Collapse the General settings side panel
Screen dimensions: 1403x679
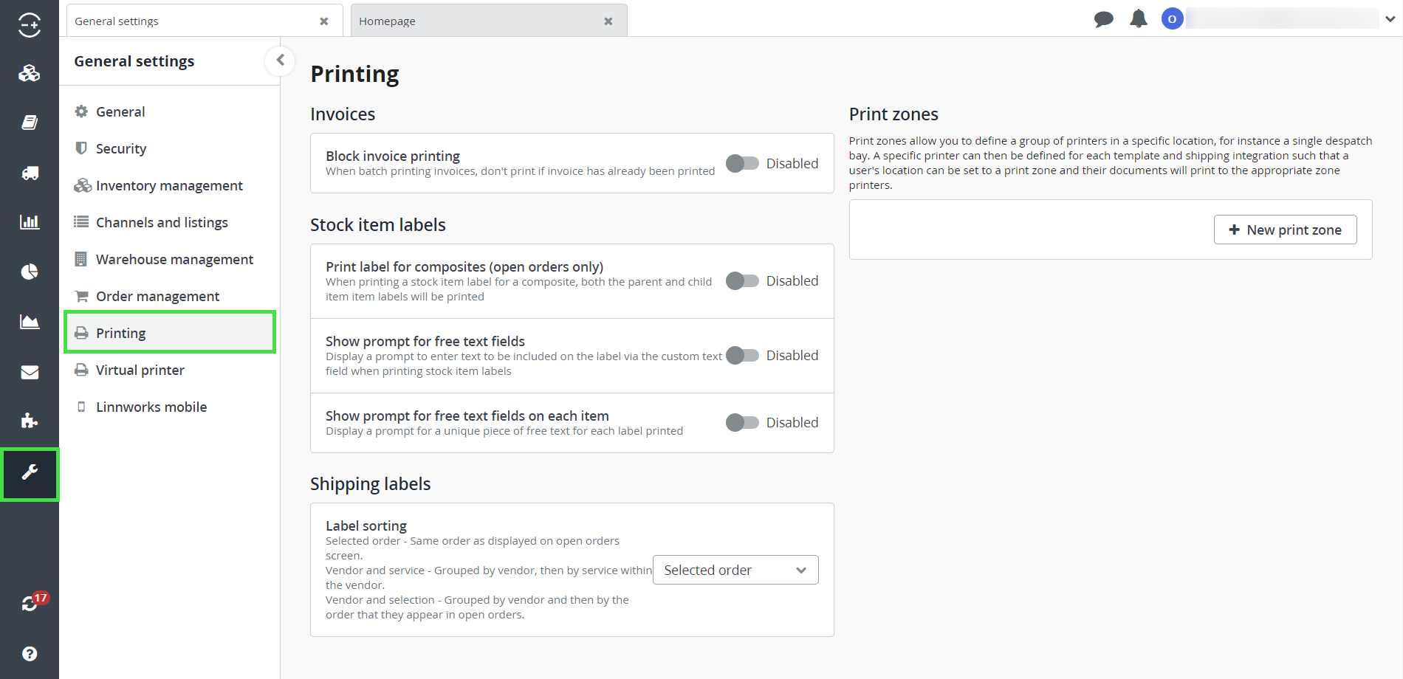pyautogui.click(x=280, y=61)
